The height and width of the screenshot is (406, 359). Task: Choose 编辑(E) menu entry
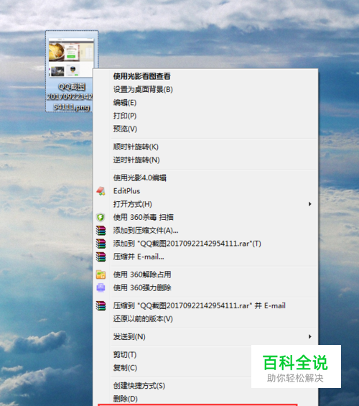[125, 103]
